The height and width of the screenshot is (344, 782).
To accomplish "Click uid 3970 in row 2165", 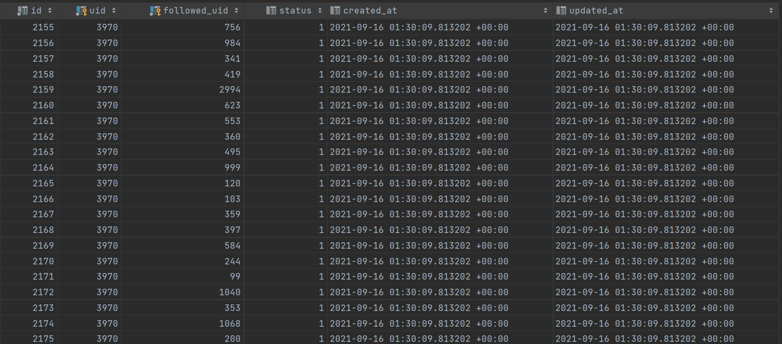I will click(107, 184).
